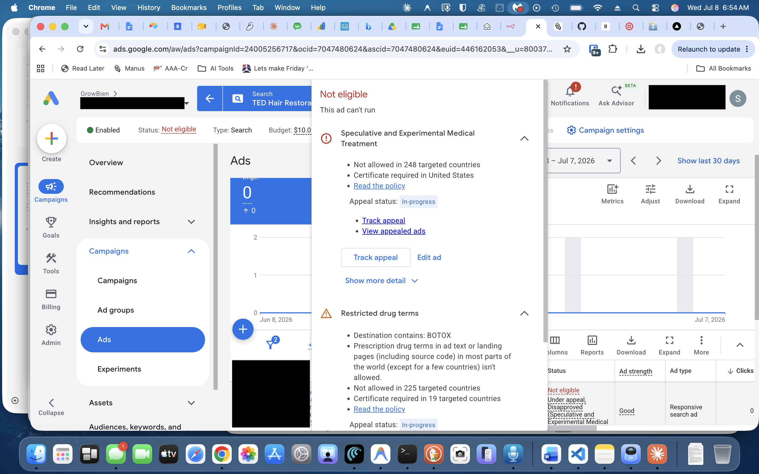Open the Create plus button
The image size is (759, 474).
51,138
